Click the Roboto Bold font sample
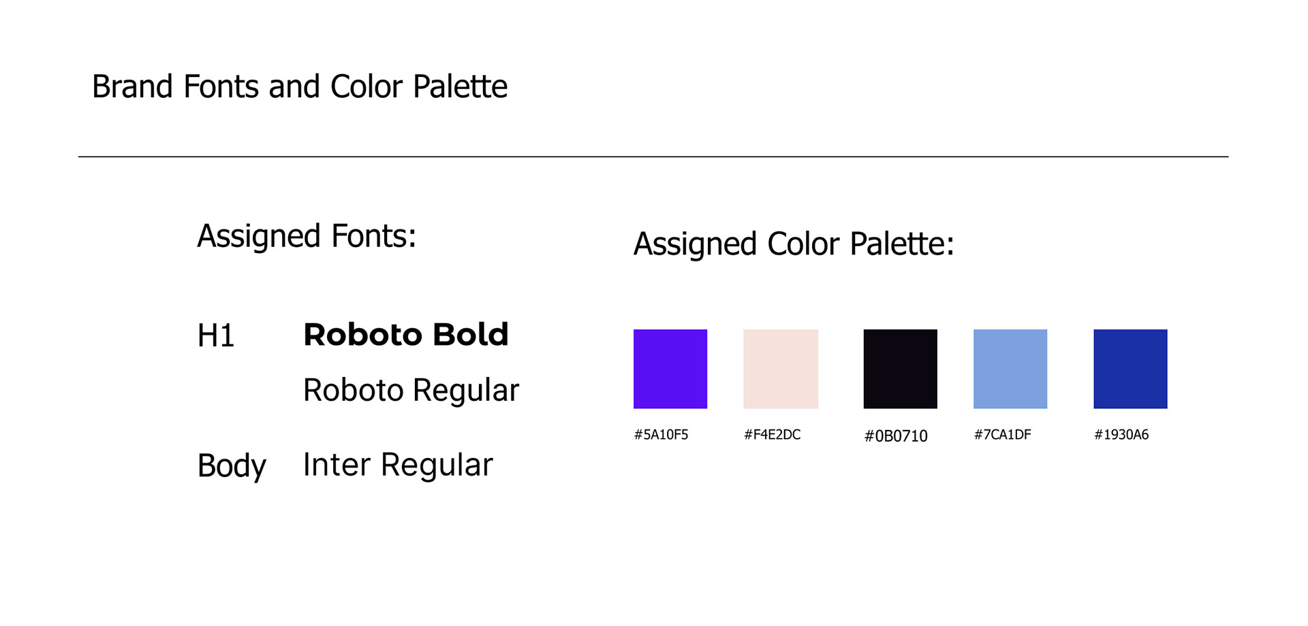The height and width of the screenshot is (626, 1308). point(406,335)
